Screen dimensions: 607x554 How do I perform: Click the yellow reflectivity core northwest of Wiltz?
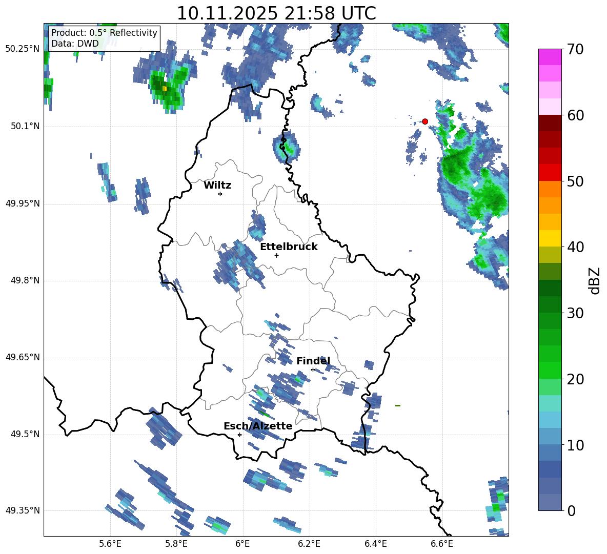(165, 89)
